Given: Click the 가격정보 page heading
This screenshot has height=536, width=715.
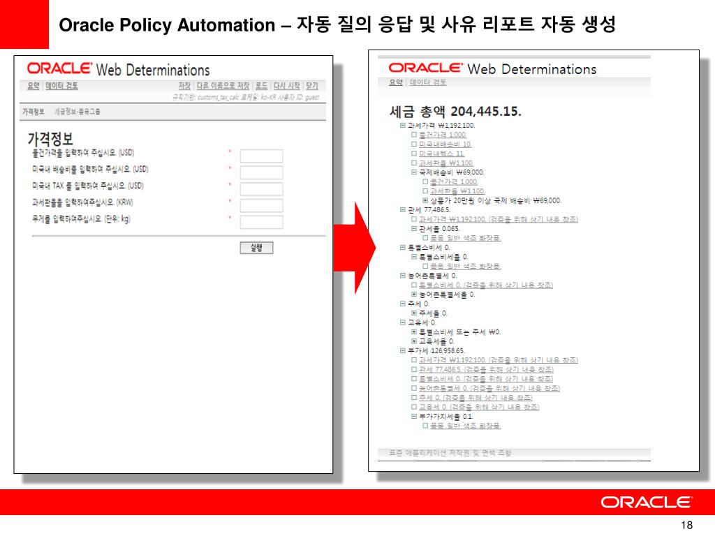Looking at the screenshot, I should click(x=50, y=139).
